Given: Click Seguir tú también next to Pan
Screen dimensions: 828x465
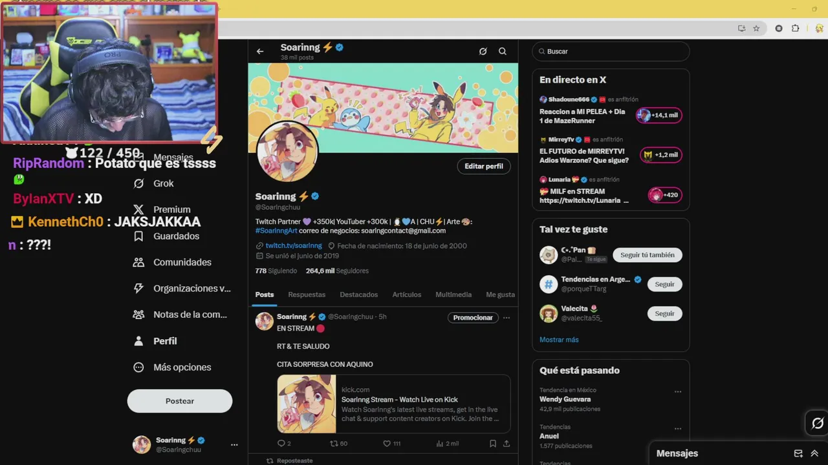Looking at the screenshot, I should coord(647,255).
